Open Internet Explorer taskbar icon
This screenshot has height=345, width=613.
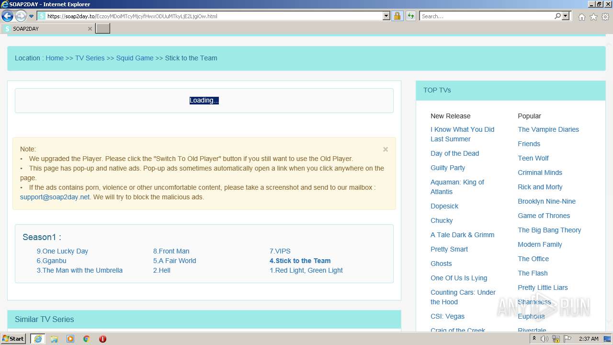click(x=38, y=339)
